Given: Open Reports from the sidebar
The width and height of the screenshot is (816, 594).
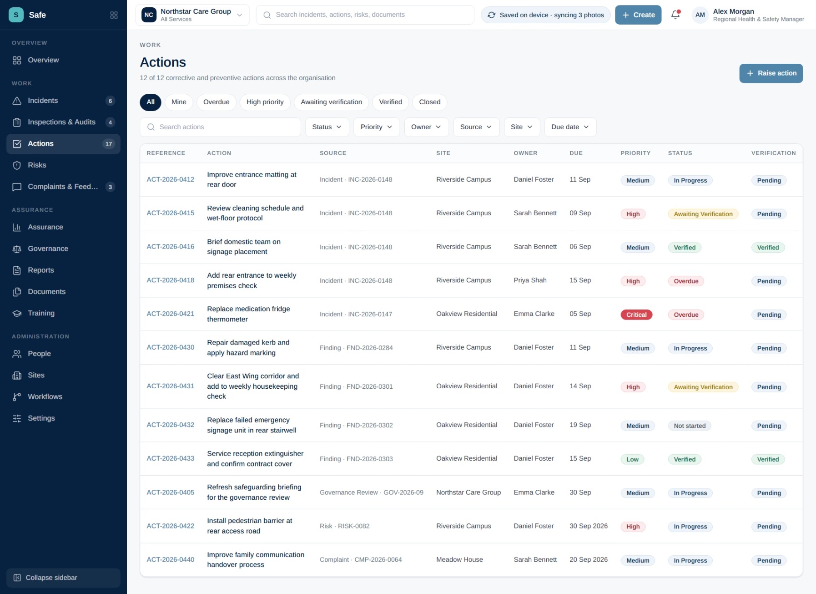Looking at the screenshot, I should (x=63, y=270).
